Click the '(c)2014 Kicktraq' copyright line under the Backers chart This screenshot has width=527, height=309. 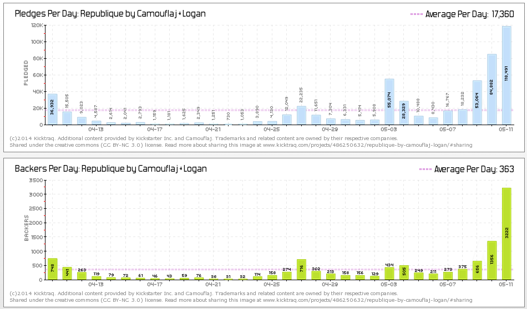click(204, 293)
